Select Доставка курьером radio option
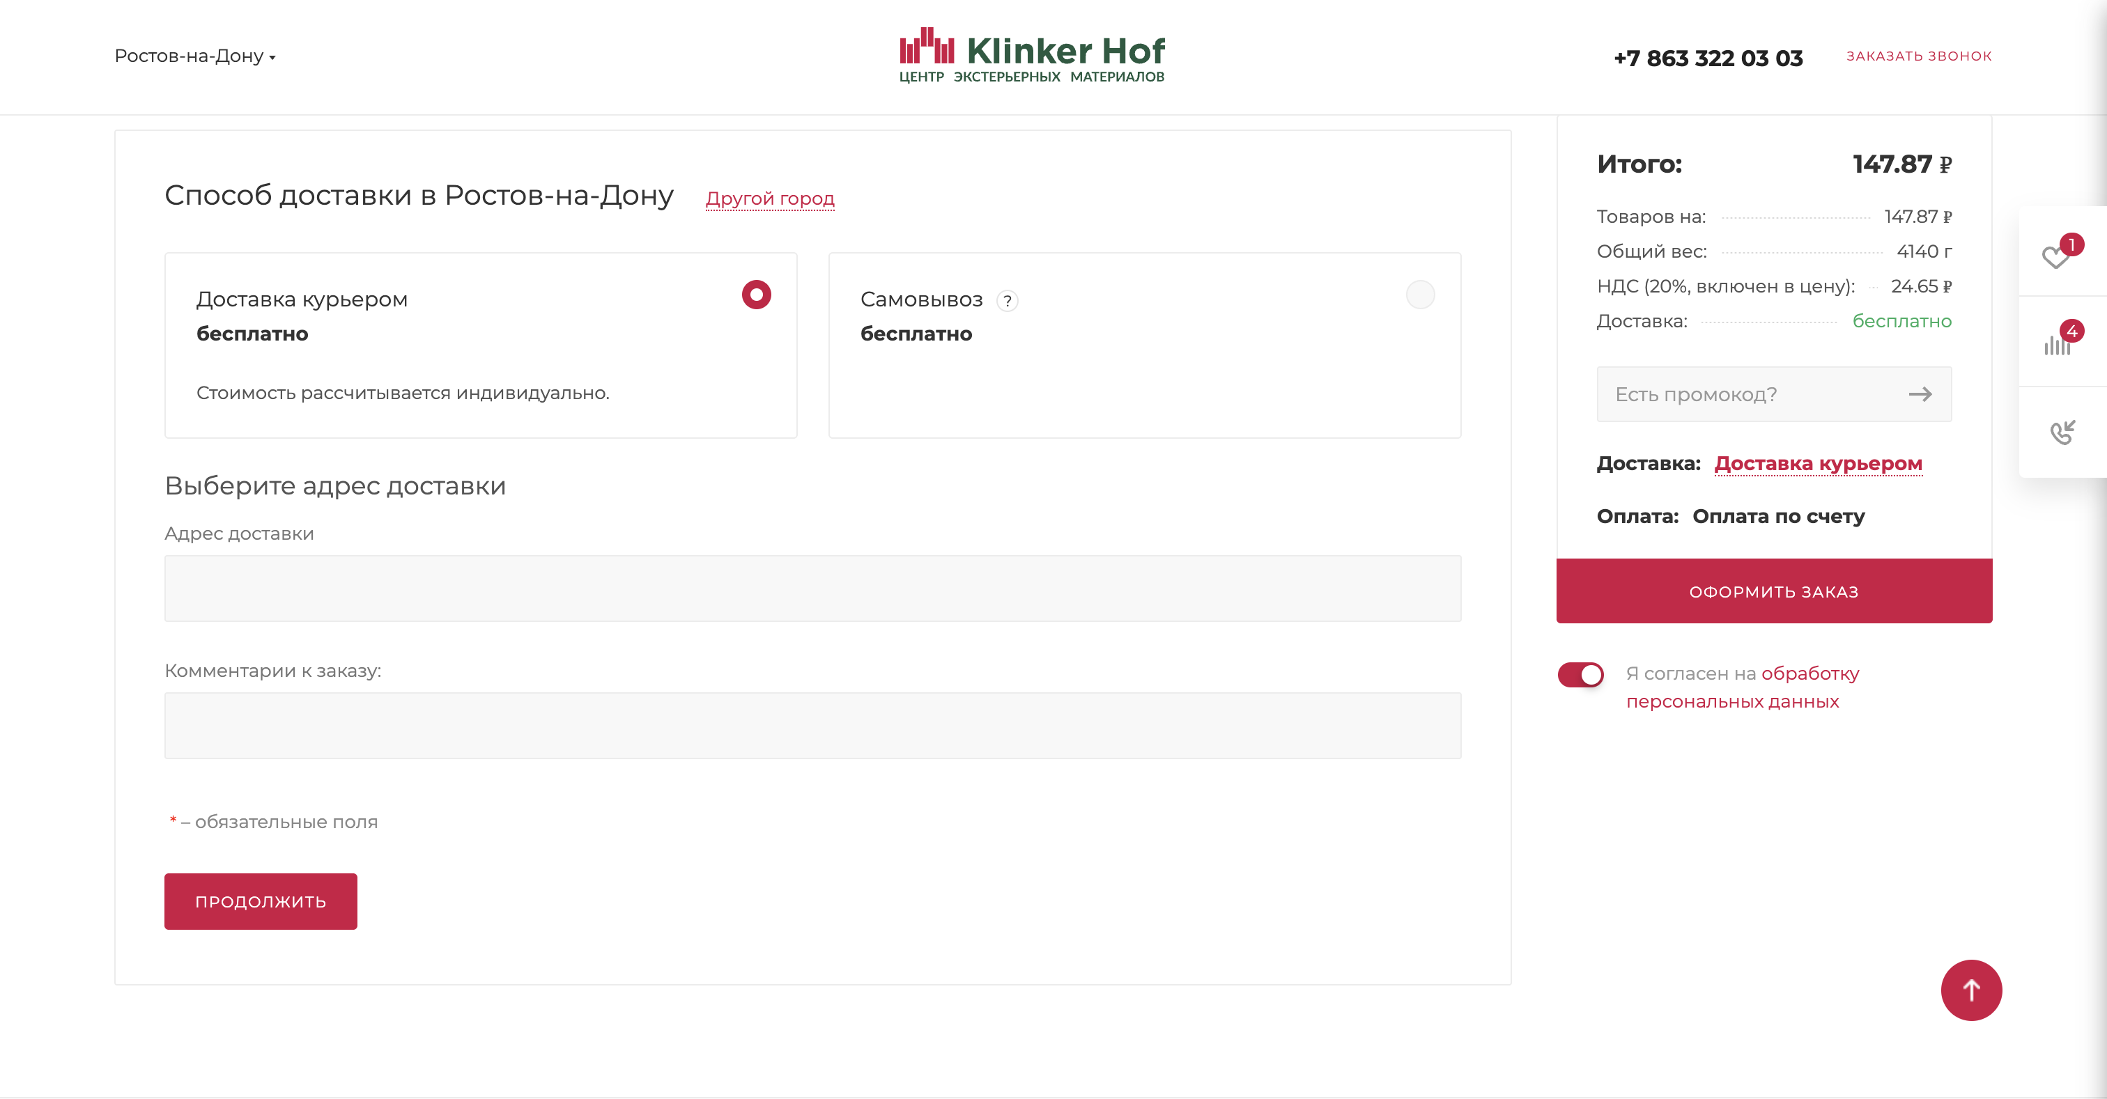The image size is (2107, 1099). 756,295
